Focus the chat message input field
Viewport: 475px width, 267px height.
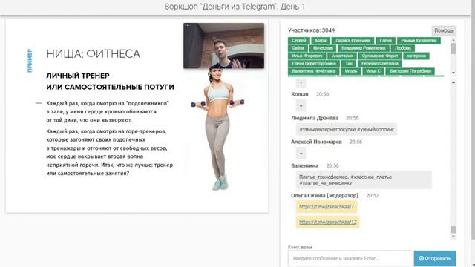(x=351, y=258)
